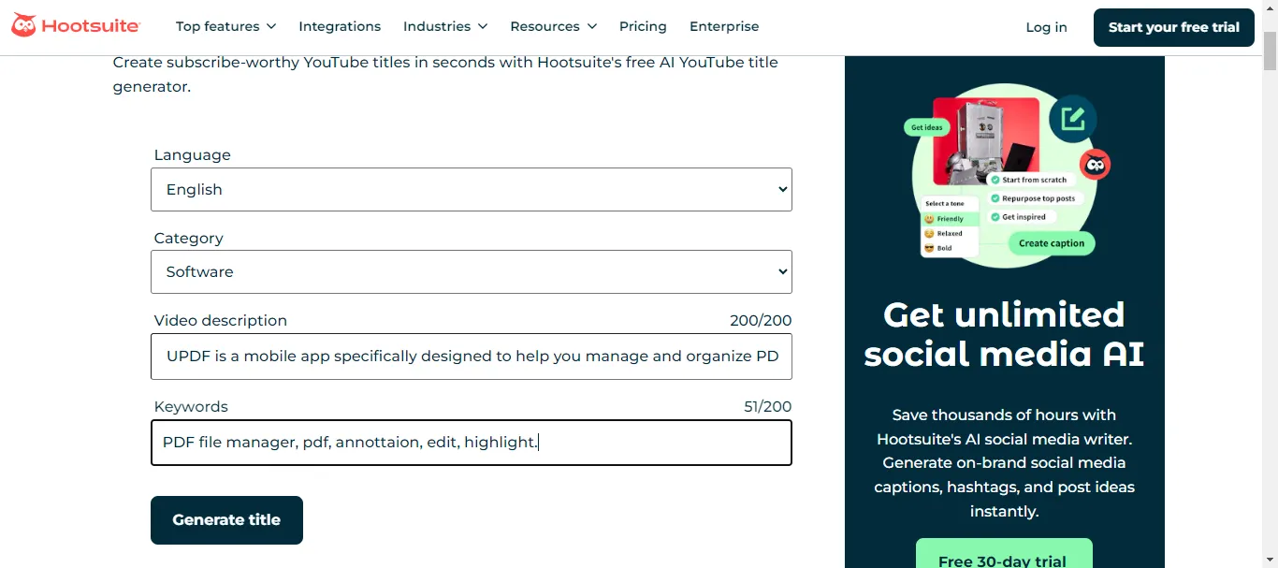
Task: Open the Language dropdown showing English
Action: tap(471, 189)
